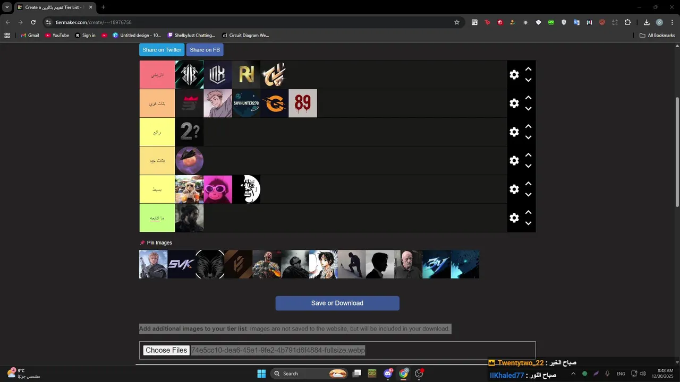Viewport: 680px width, 382px height.
Task: Open All Bookmarks folder
Action: (x=657, y=36)
